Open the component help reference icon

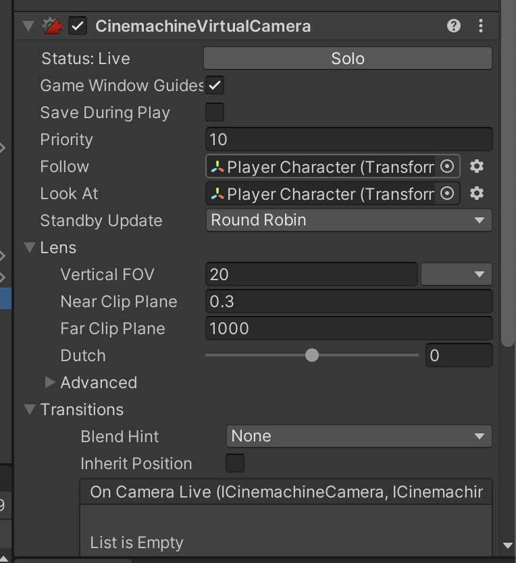tap(454, 26)
